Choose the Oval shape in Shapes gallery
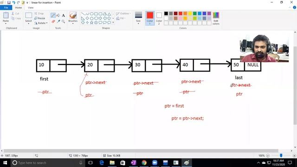Image resolution: width=297 pixels, height=167 pixels. point(91,14)
